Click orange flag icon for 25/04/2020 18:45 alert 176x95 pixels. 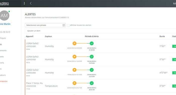coord(74,57)
